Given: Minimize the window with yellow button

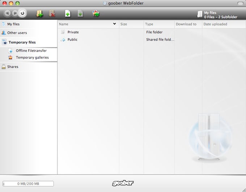Looking at the screenshot, I should tap(11, 3).
